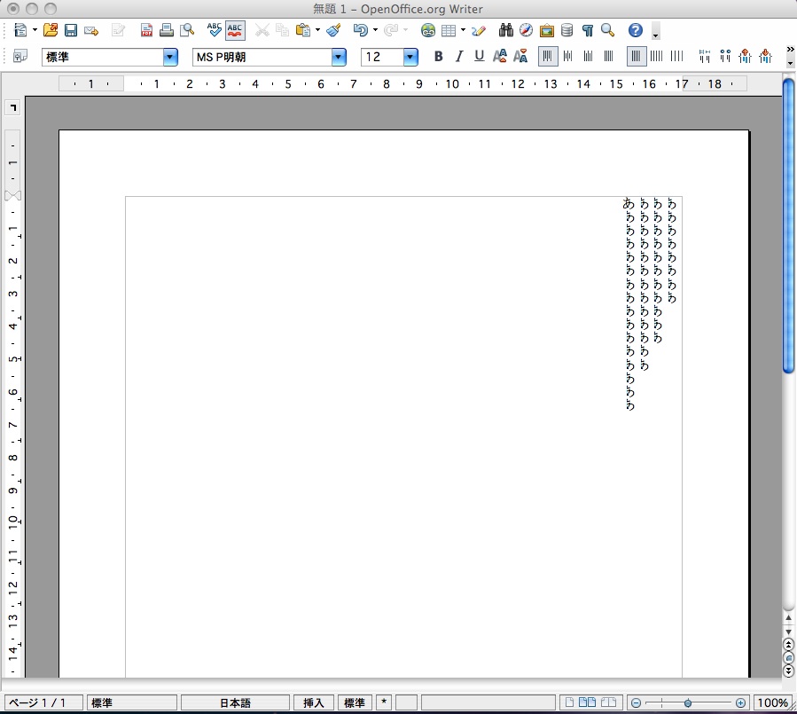The width and height of the screenshot is (797, 714).
Task: Click the New document icon
Action: point(20,30)
